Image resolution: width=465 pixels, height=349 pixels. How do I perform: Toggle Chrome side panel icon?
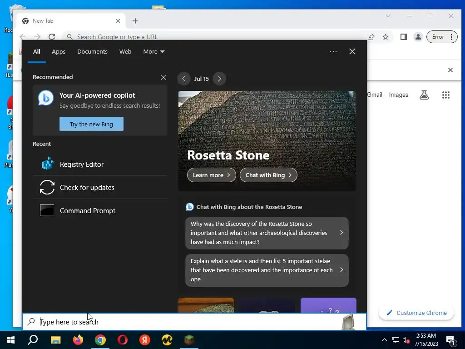click(x=403, y=37)
